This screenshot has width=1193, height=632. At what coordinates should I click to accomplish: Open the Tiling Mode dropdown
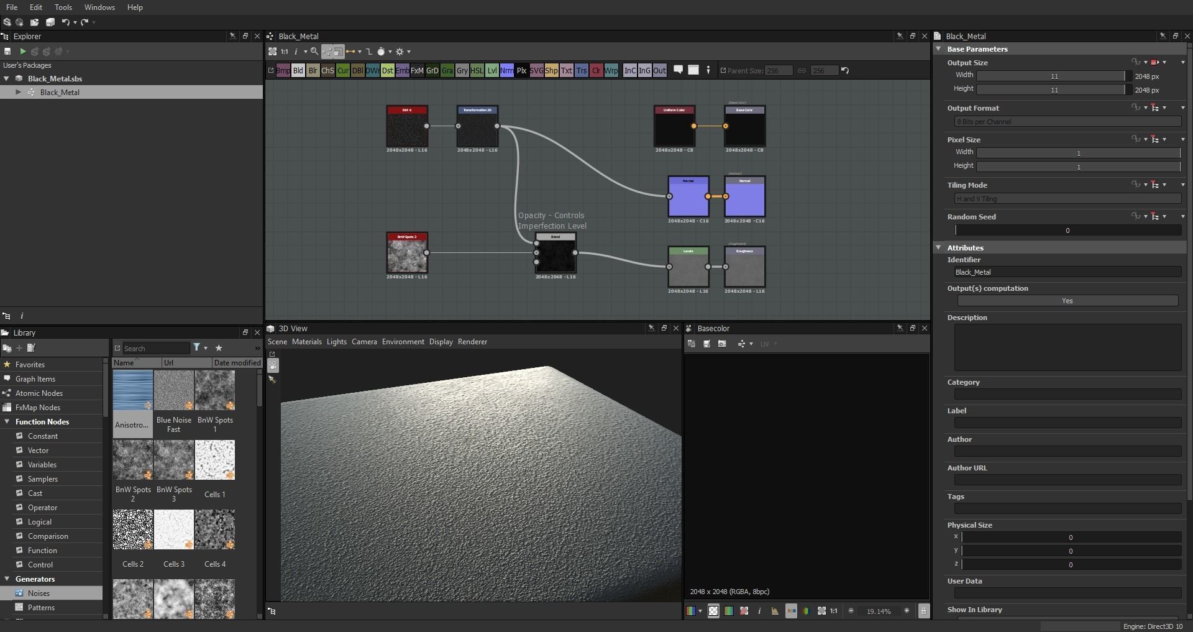(x=1067, y=199)
